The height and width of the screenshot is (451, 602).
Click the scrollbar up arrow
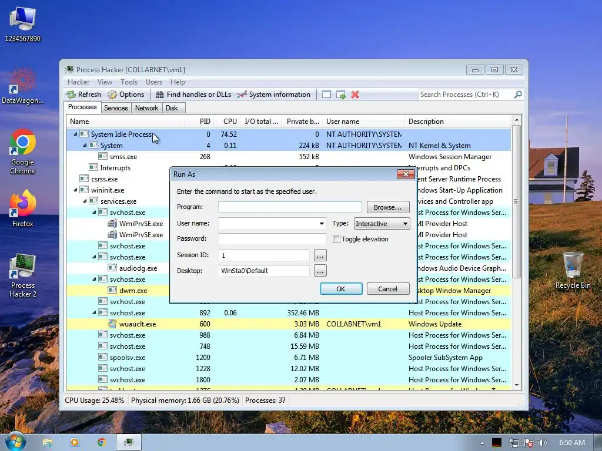[x=516, y=120]
